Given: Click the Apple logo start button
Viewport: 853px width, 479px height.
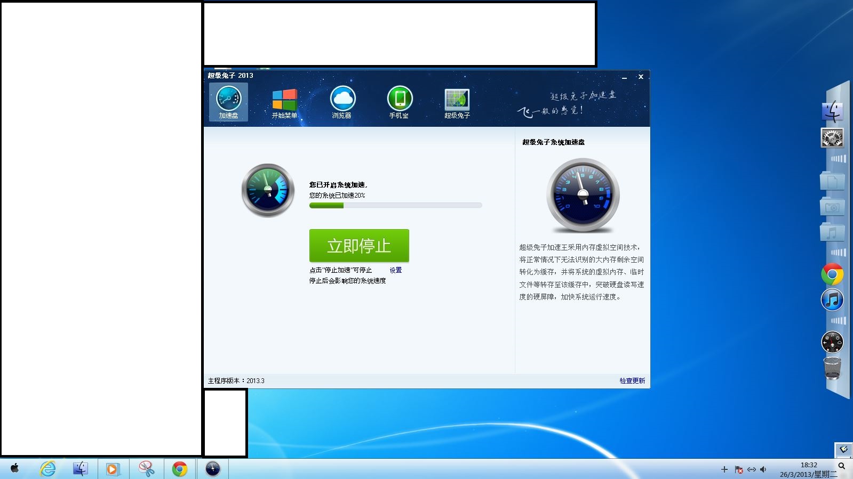Looking at the screenshot, I should tap(15, 468).
